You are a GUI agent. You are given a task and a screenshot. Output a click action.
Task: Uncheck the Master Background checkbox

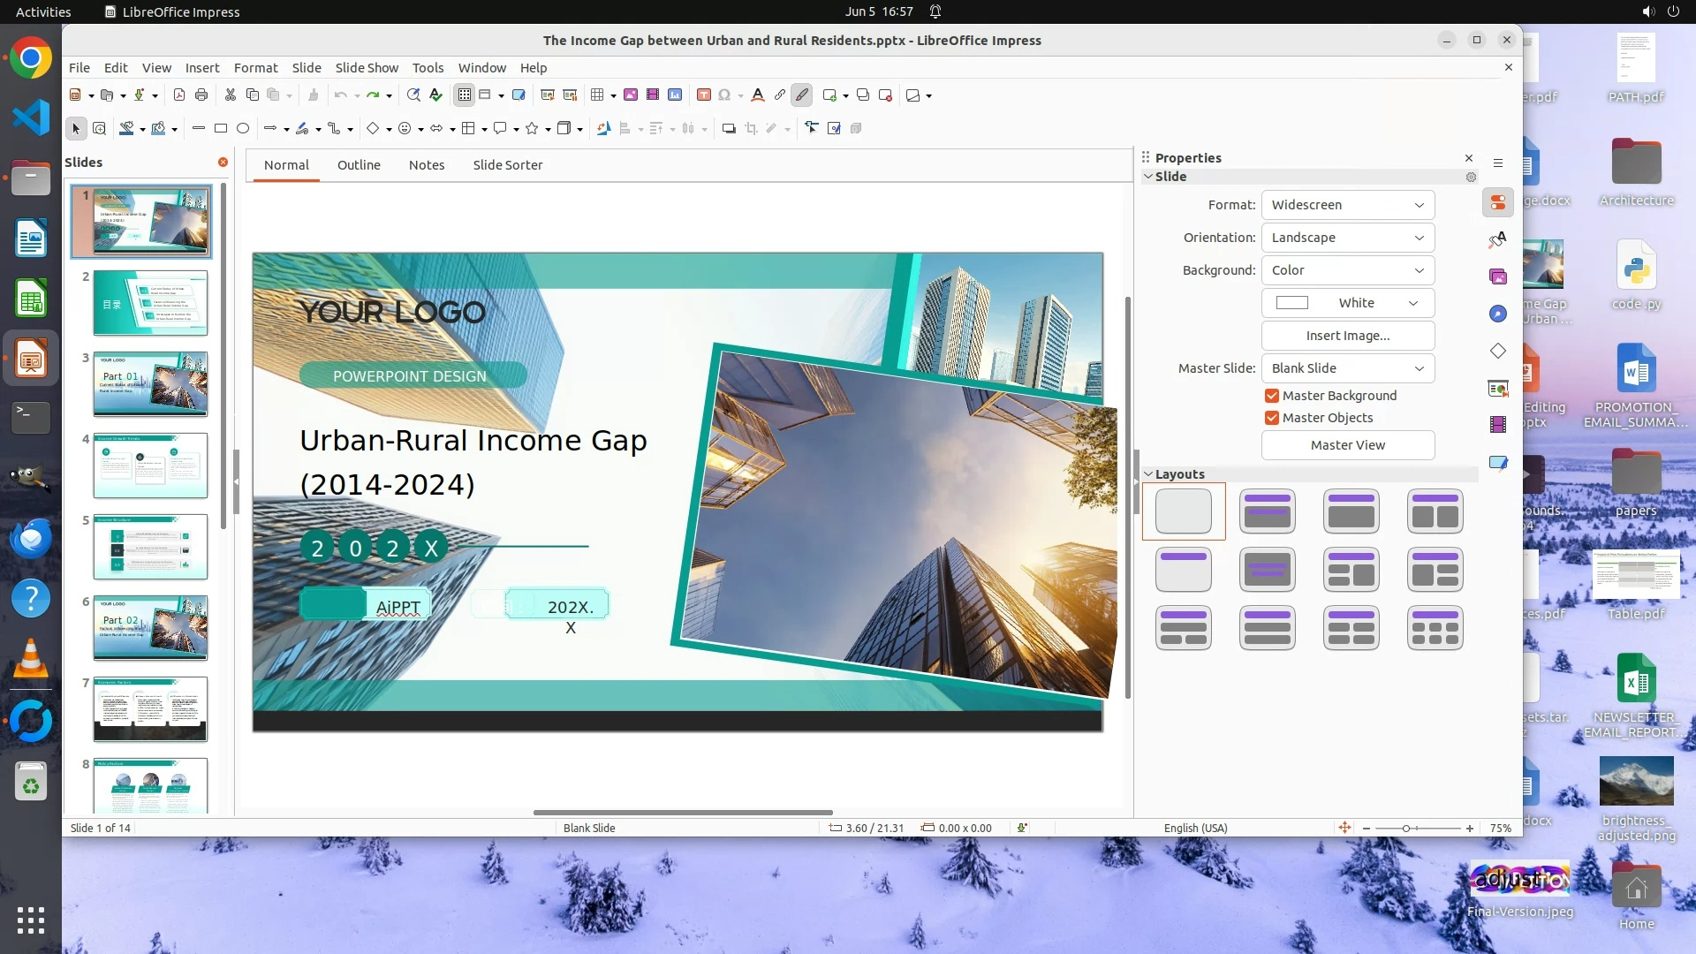pyautogui.click(x=1272, y=396)
